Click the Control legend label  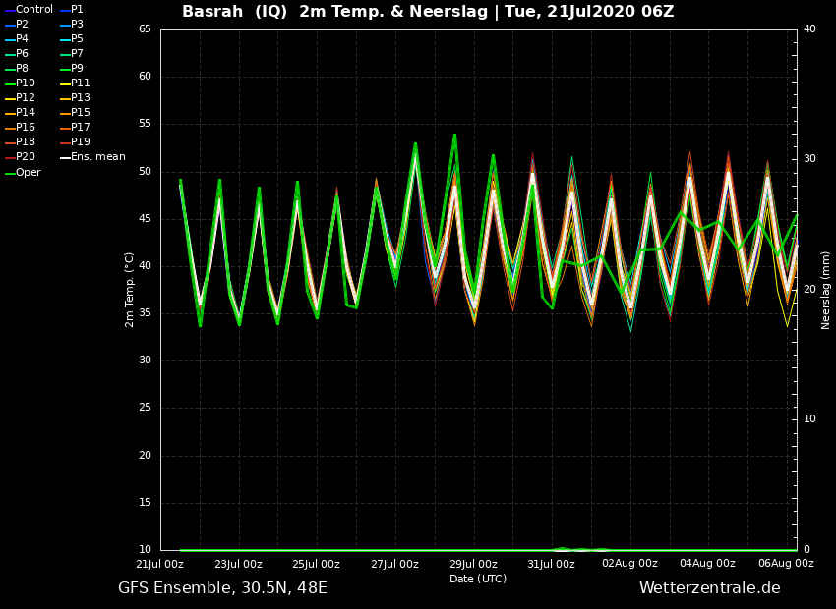tap(34, 9)
